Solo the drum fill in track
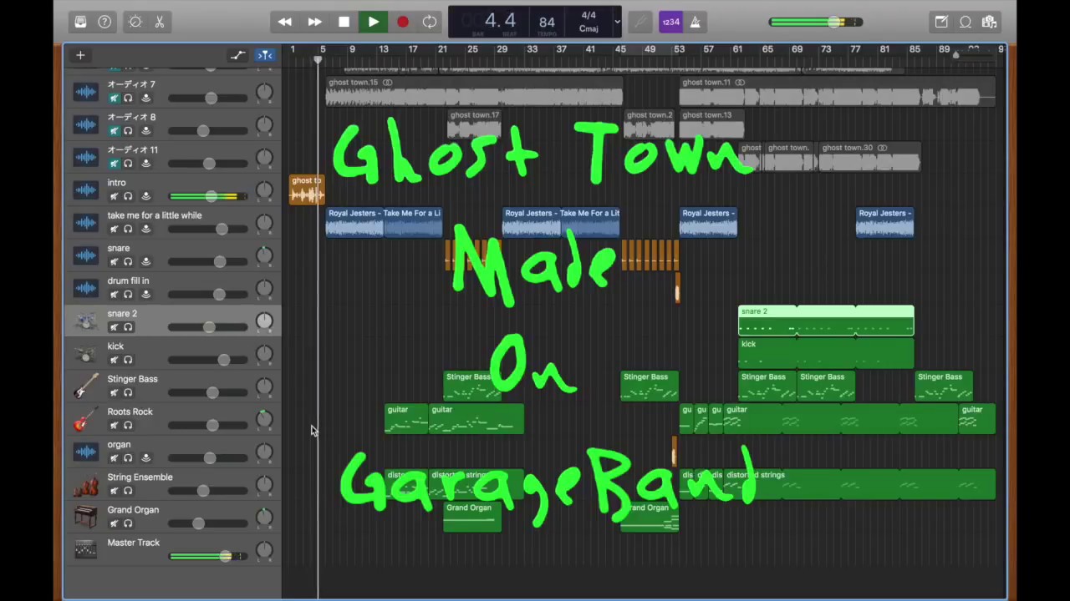The image size is (1070, 601). tap(128, 294)
